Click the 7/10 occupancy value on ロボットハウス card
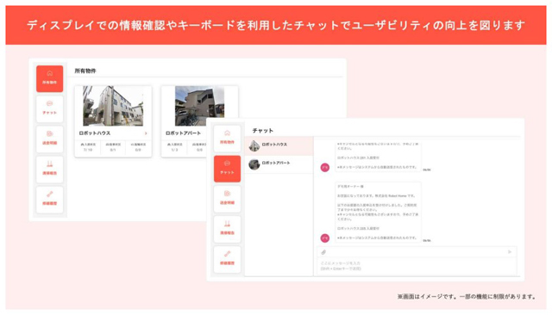Viewport: 552px width, 315px height. [x=88, y=150]
